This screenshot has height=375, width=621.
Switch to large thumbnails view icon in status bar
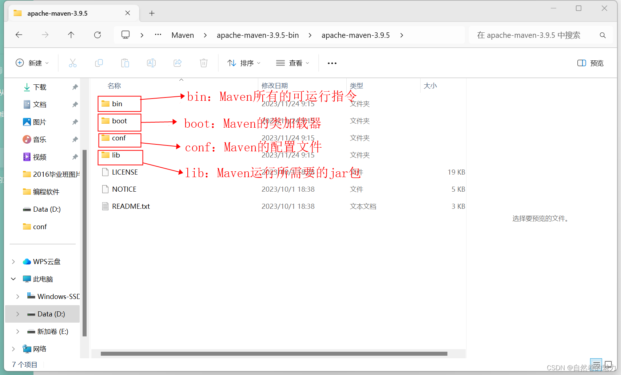click(x=608, y=364)
